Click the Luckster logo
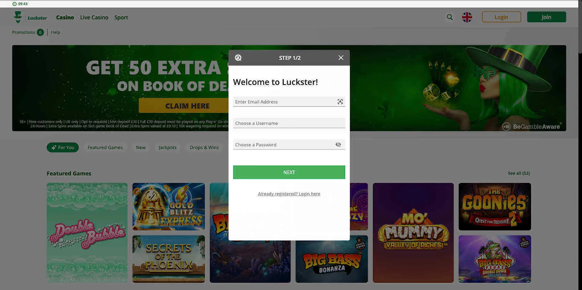The height and width of the screenshot is (290, 582). (x=30, y=17)
